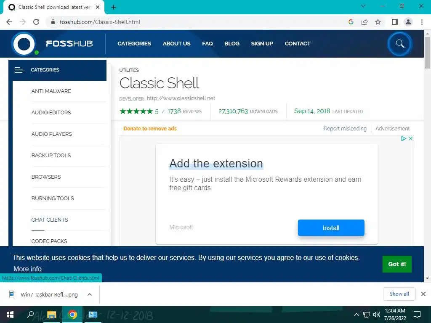431x323 pixels.
Task: Click the page vertical scrollbar thumb
Action: click(427, 52)
